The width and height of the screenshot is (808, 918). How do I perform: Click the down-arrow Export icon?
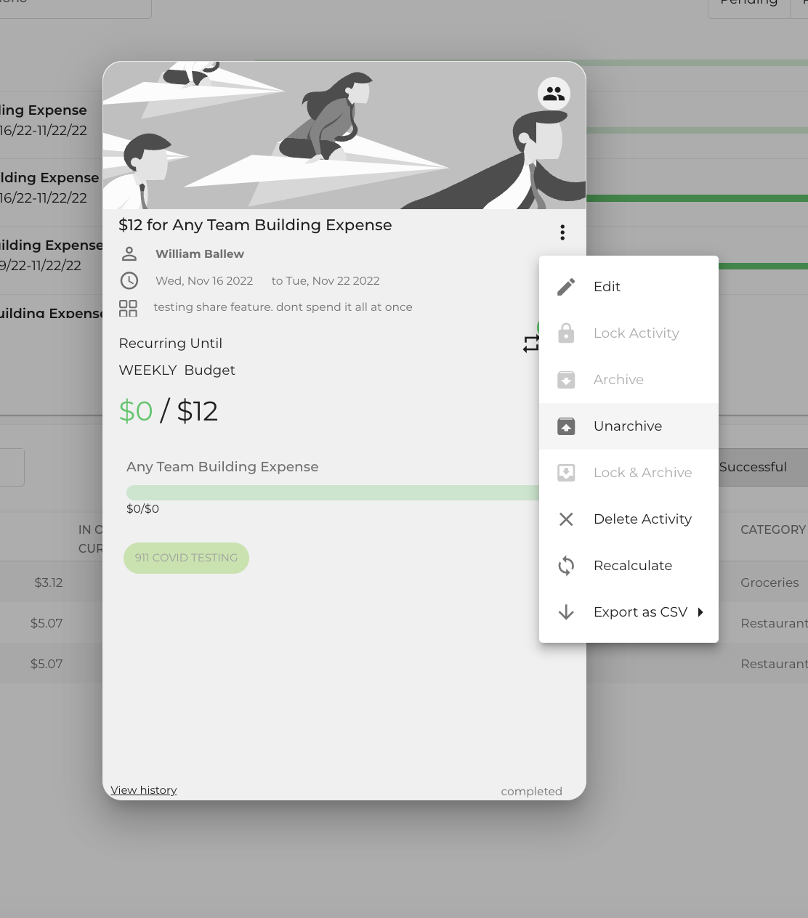566,612
